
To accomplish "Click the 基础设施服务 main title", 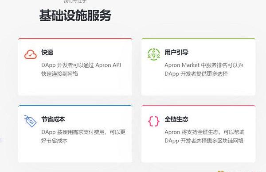I will pos(75,15).
